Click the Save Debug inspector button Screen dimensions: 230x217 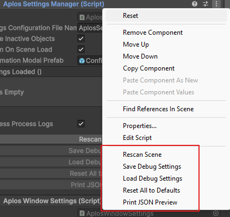pos(51,151)
